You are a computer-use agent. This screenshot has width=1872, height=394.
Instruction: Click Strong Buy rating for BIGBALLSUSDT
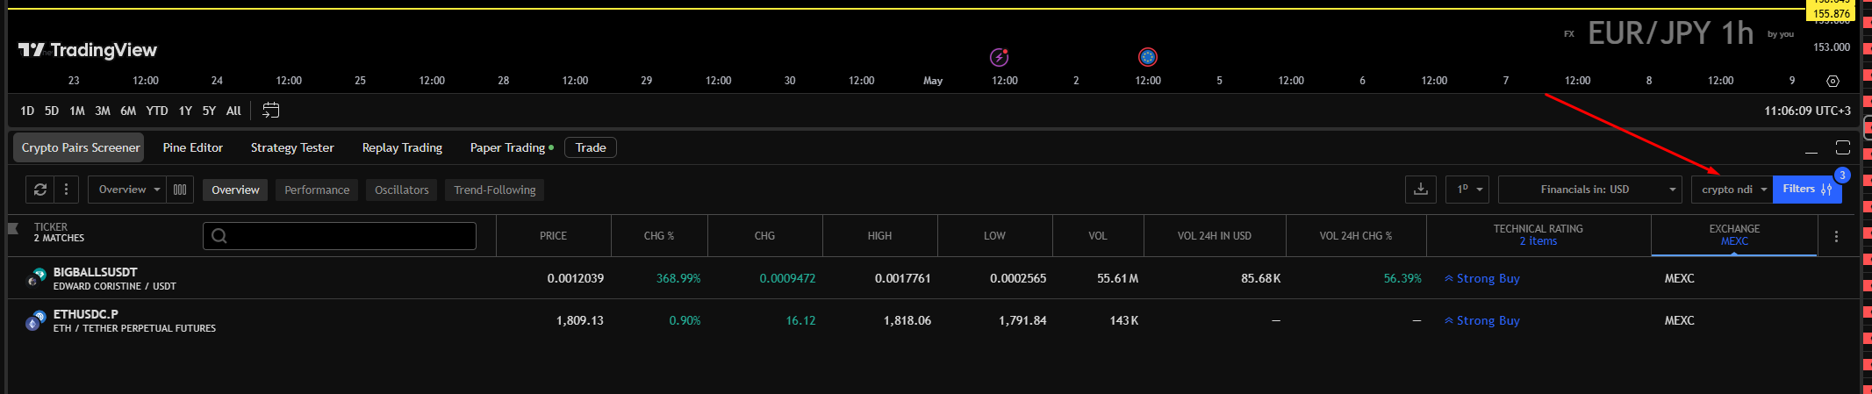(x=1482, y=278)
